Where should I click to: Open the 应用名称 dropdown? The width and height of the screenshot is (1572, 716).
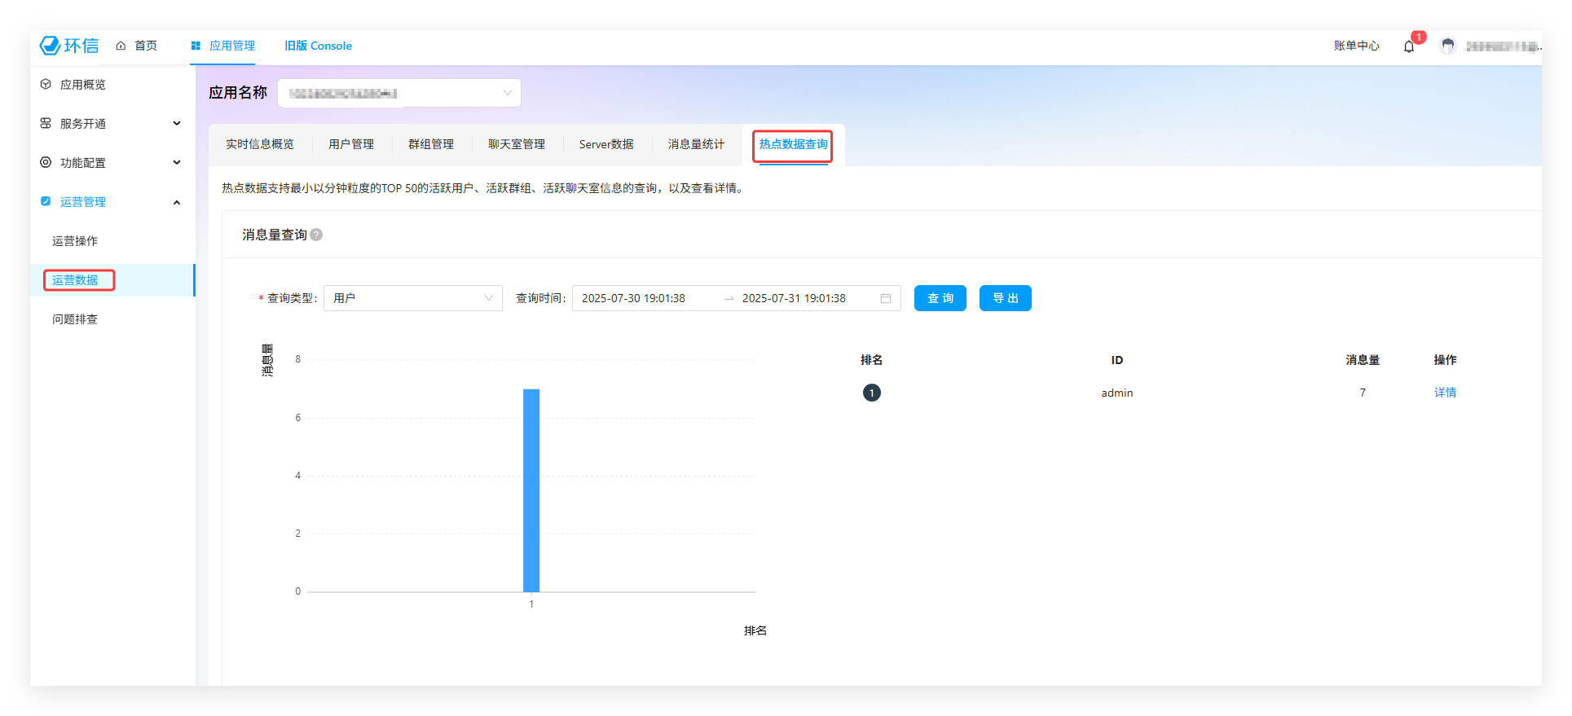pos(399,93)
